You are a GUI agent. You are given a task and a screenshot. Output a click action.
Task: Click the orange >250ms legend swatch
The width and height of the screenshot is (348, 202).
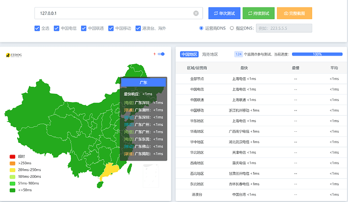12,163
